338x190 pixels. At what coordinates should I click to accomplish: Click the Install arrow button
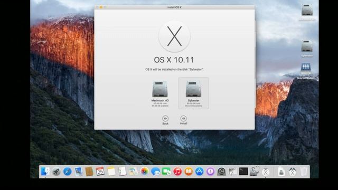point(183,120)
